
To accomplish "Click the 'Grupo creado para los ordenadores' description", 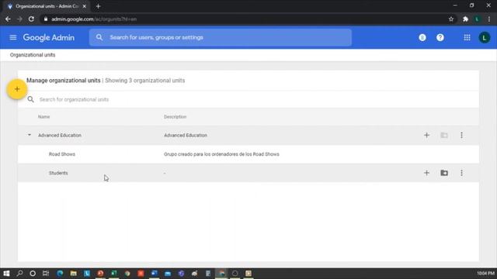I will pos(221,154).
